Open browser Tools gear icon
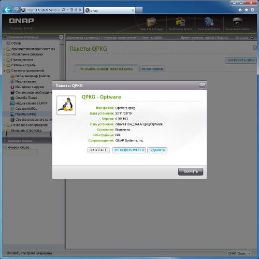Viewport: 259px width, 259px height. 253,10
